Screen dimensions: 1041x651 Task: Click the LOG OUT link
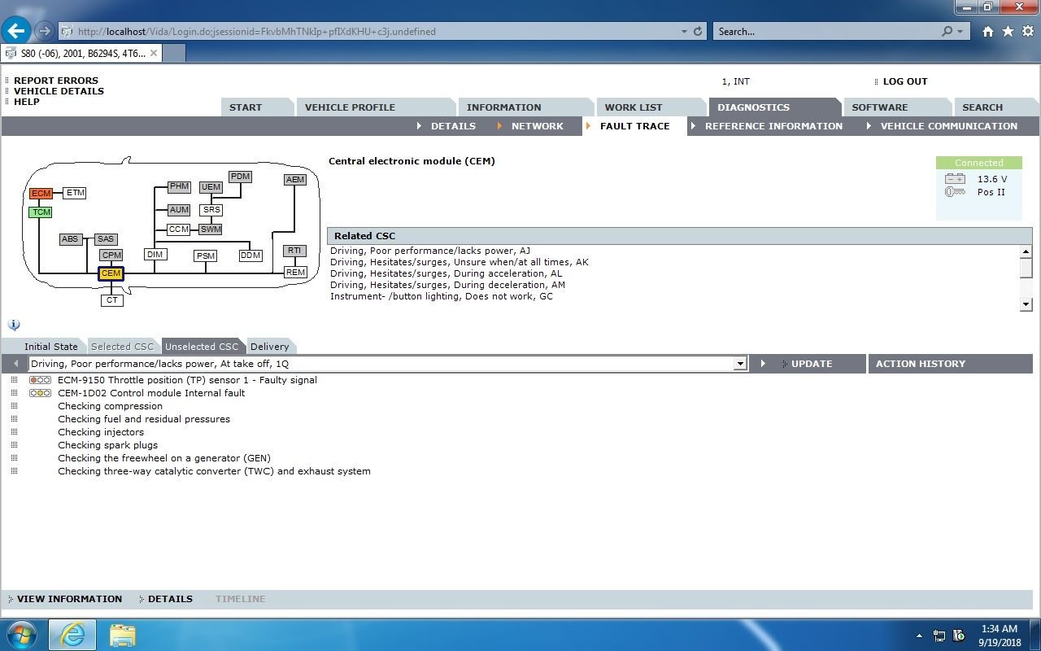tap(904, 81)
